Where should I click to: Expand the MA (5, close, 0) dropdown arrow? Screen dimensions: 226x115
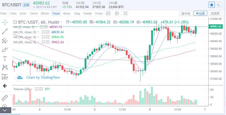(x=38, y=27)
